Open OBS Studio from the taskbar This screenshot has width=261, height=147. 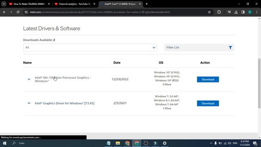[x=146, y=143]
